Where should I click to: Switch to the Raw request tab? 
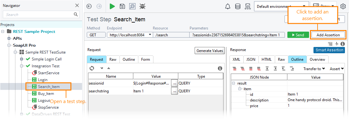113,59
